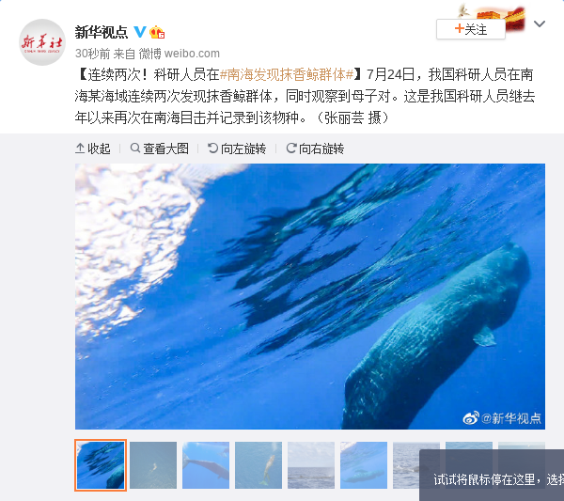Click the 新华社 profile avatar
Screen dimensions: 564x501
[42, 42]
